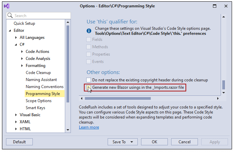Toggle do not replace copyright header checkbox
Screen dimensions: 234x152
(x=89, y=80)
